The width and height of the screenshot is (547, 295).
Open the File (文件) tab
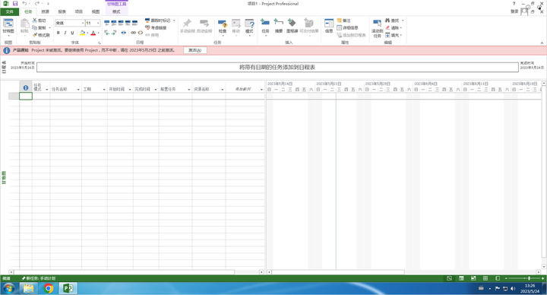(9, 12)
